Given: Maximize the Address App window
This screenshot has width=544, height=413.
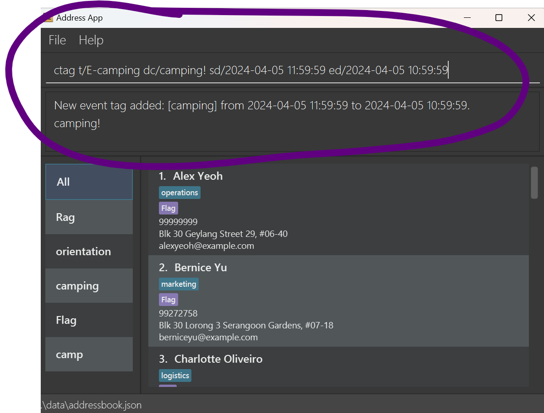Looking at the screenshot, I should tap(499, 18).
